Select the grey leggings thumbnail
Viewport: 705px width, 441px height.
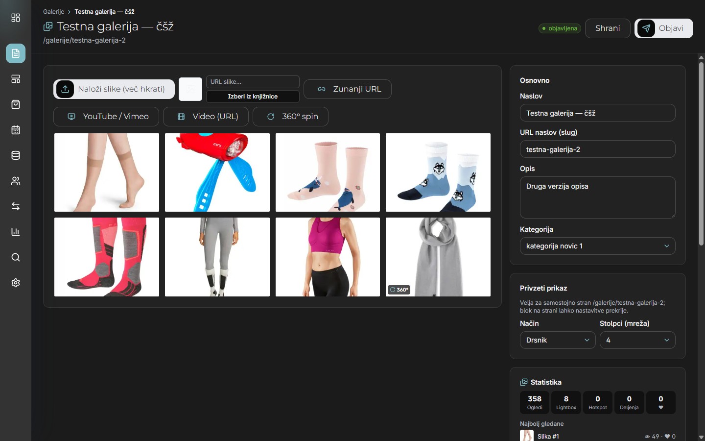tap(217, 257)
